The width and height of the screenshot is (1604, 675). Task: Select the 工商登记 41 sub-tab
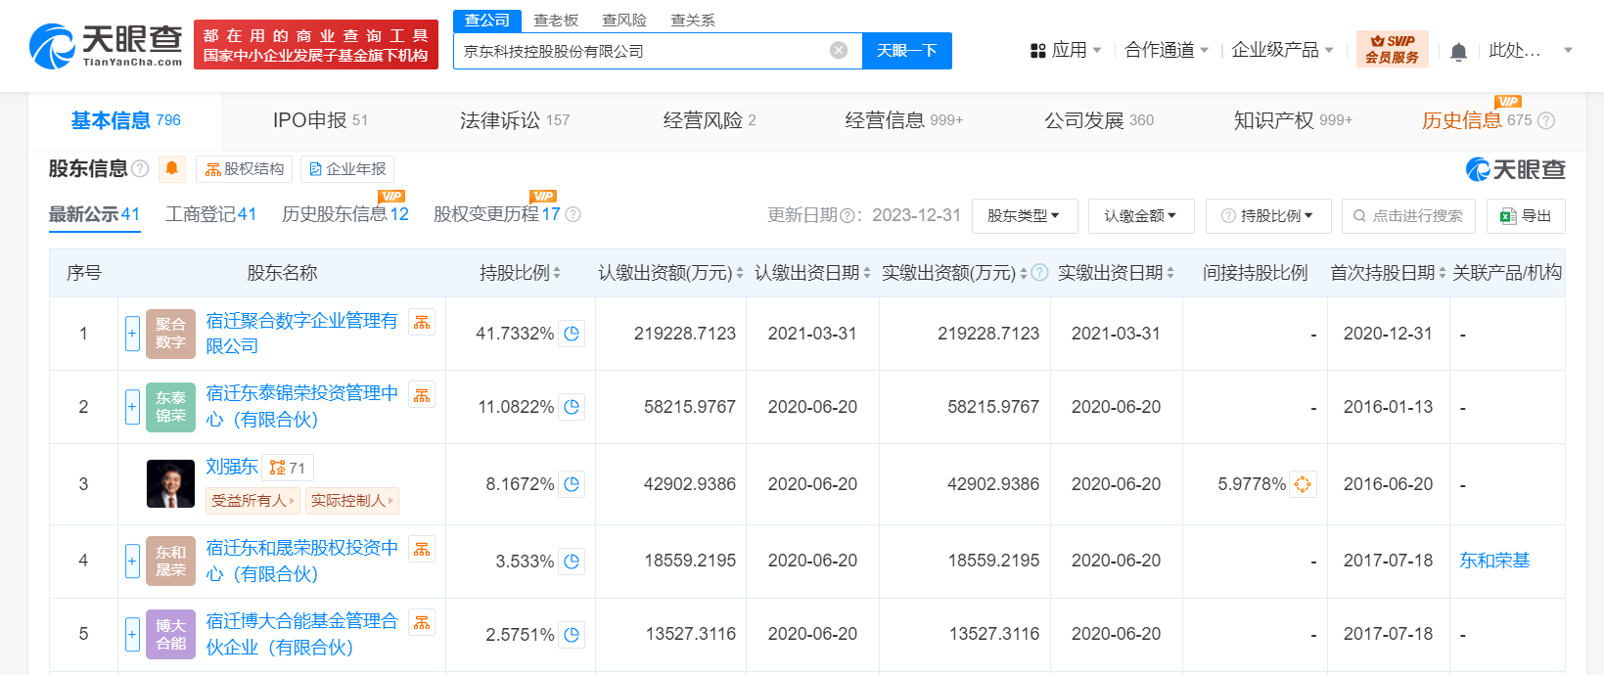(210, 214)
